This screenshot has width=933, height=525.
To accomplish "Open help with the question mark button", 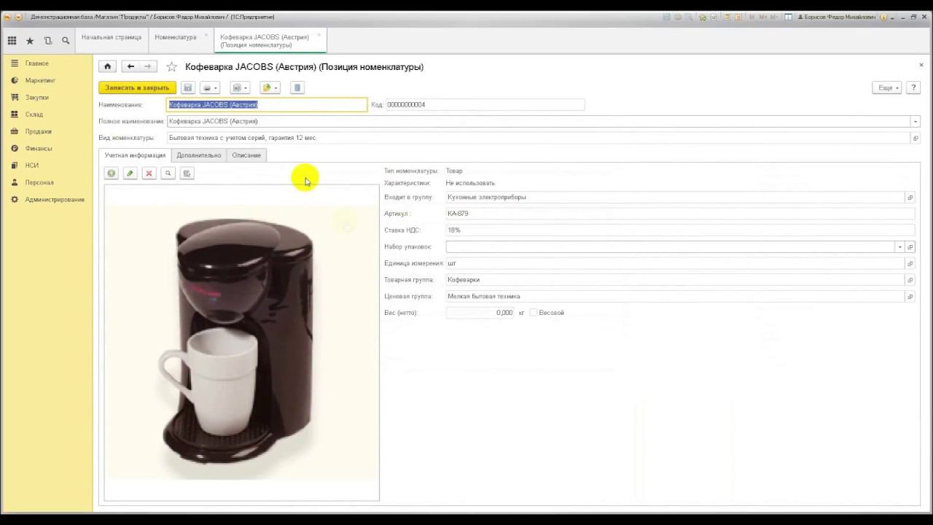I will pos(914,87).
